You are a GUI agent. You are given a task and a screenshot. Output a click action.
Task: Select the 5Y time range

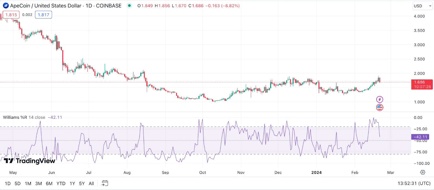tap(82, 183)
